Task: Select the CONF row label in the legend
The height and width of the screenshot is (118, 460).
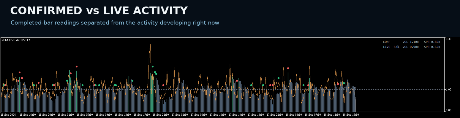Action: point(387,42)
